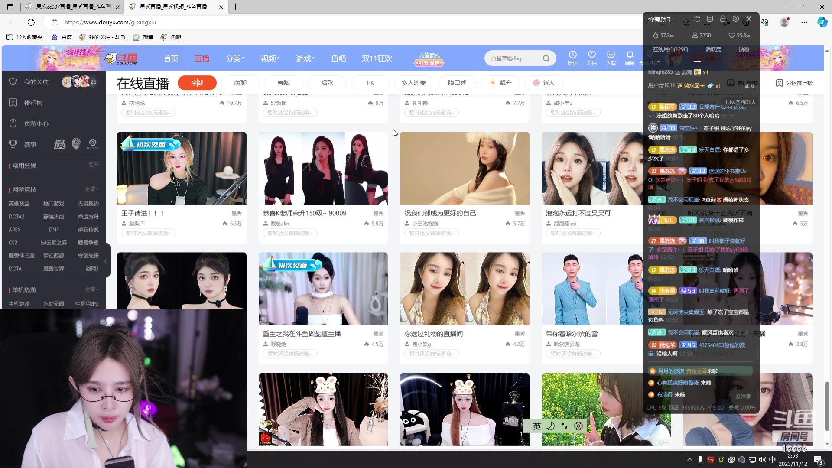Expand 常用分类 with 展开 link
832x468 pixels.
[94, 165]
